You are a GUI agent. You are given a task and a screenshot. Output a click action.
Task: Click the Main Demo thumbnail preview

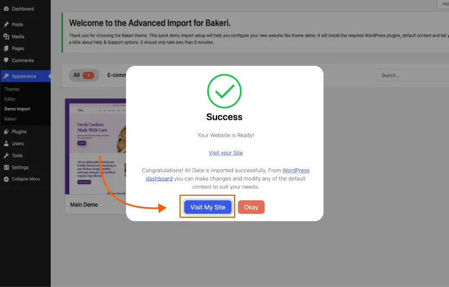[x=95, y=146]
